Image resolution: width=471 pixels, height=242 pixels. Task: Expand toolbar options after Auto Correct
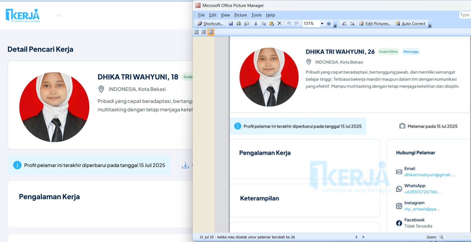tap(430, 26)
